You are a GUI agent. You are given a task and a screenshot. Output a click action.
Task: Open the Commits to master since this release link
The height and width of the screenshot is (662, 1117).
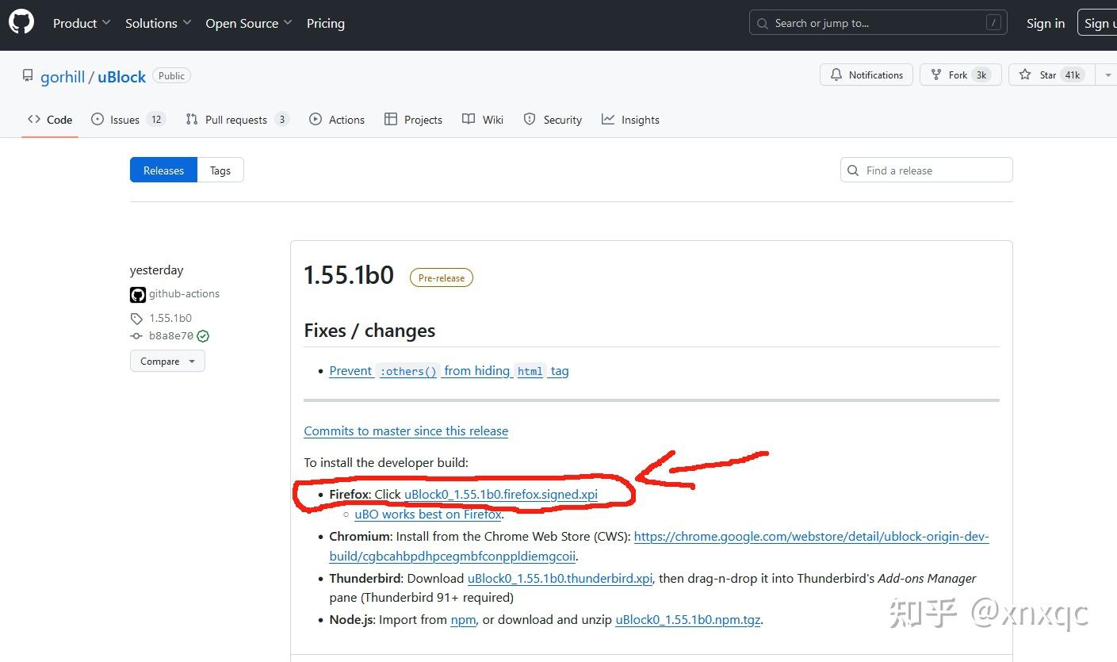point(405,430)
